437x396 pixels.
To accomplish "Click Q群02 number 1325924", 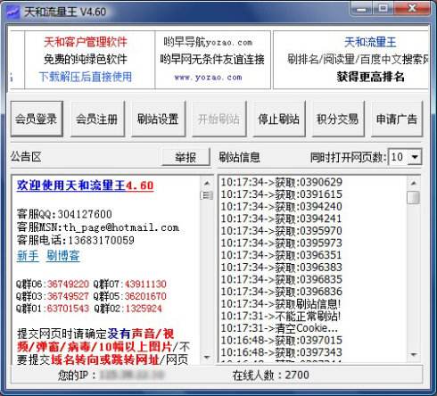I will click(x=144, y=309).
